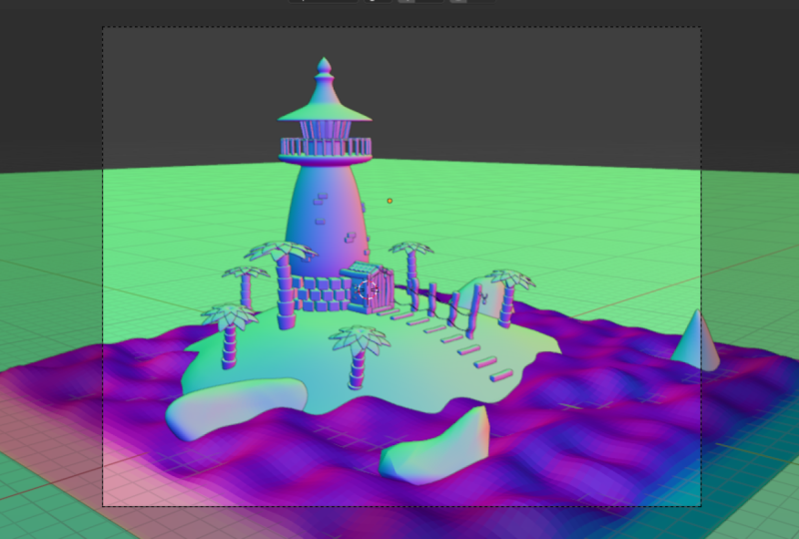Click the 3D cursor at the hut door
This screenshot has width=799, height=539.
point(367,289)
